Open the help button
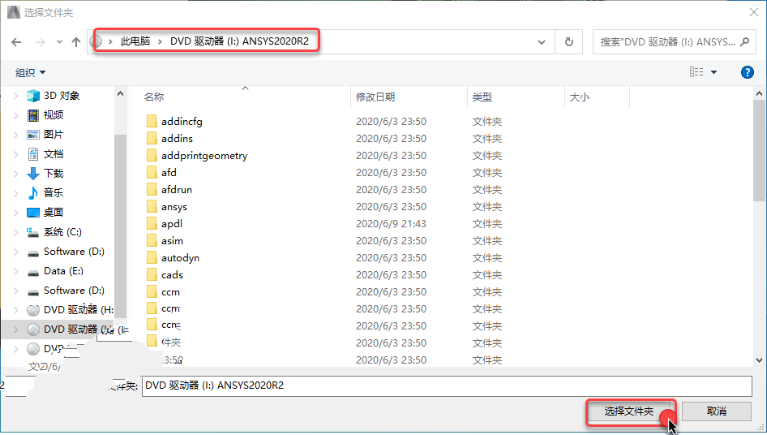 (x=747, y=72)
